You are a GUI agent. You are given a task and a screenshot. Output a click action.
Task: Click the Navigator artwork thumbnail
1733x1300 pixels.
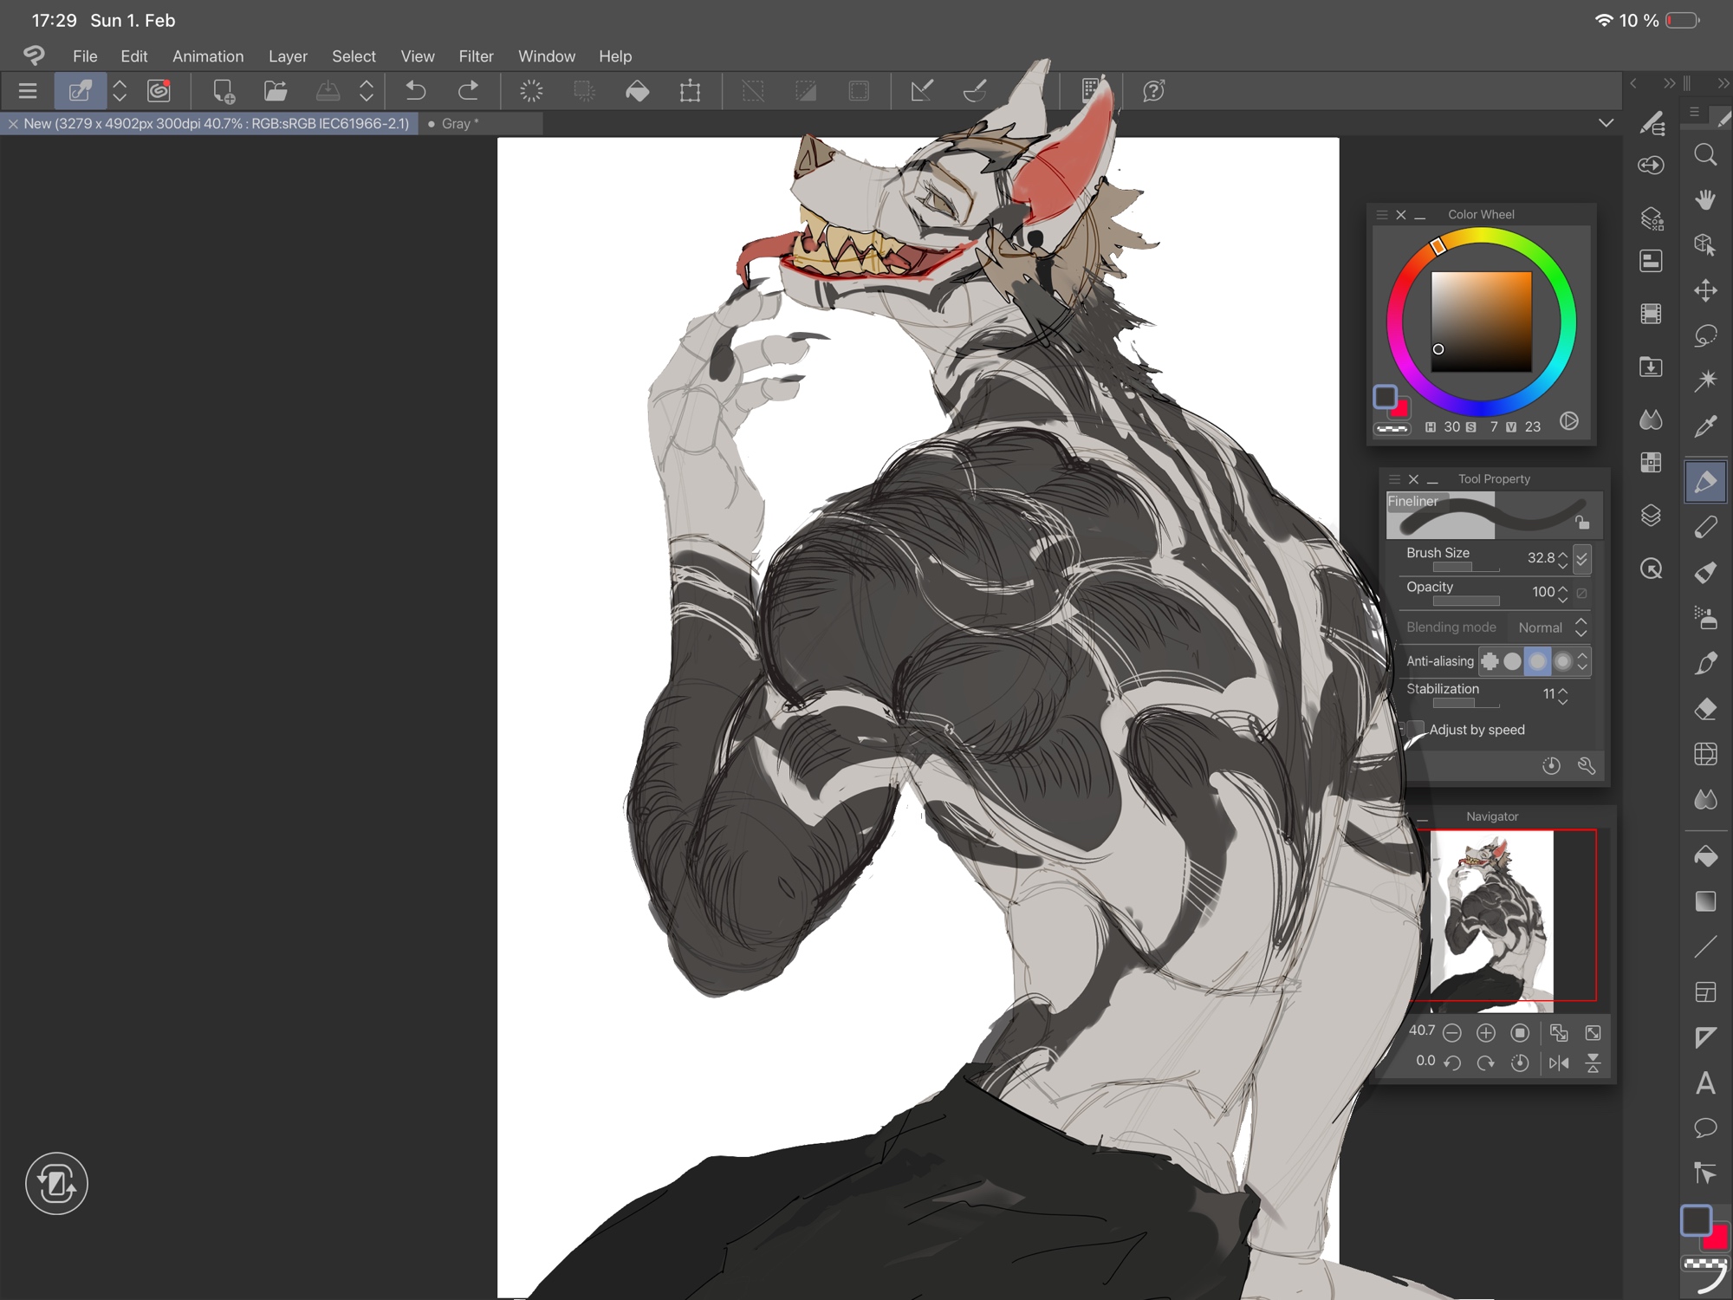coord(1491,919)
